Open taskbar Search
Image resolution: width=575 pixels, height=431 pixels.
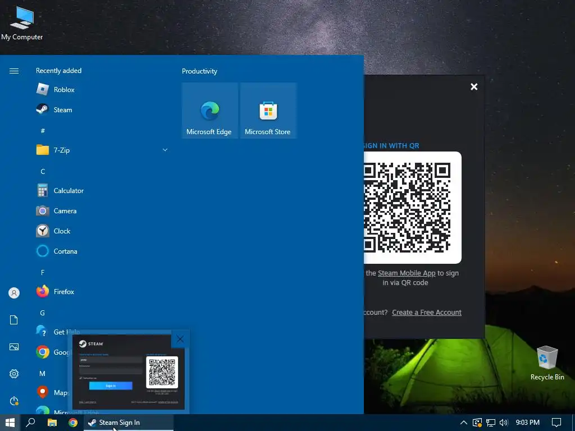[30, 423]
